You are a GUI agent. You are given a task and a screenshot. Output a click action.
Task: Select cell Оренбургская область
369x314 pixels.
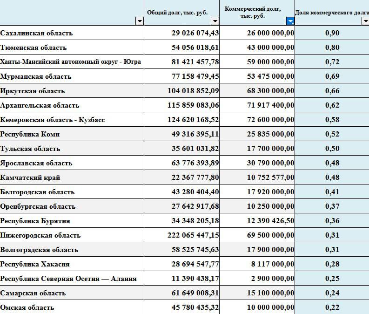point(72,206)
